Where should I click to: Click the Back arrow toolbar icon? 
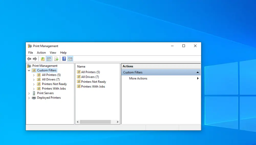pos(29,59)
